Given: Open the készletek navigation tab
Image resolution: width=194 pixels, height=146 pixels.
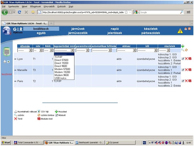Looking at the screenshot, I should [x=151, y=29].
